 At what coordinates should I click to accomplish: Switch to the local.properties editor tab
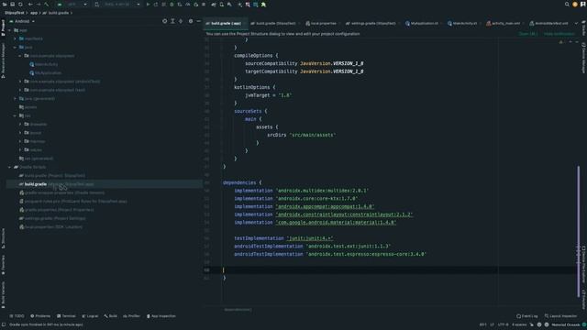coord(321,23)
